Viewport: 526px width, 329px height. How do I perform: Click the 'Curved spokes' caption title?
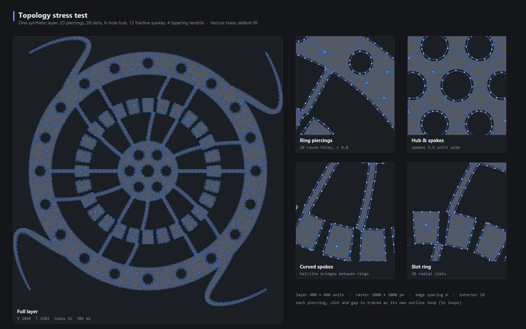(316, 267)
